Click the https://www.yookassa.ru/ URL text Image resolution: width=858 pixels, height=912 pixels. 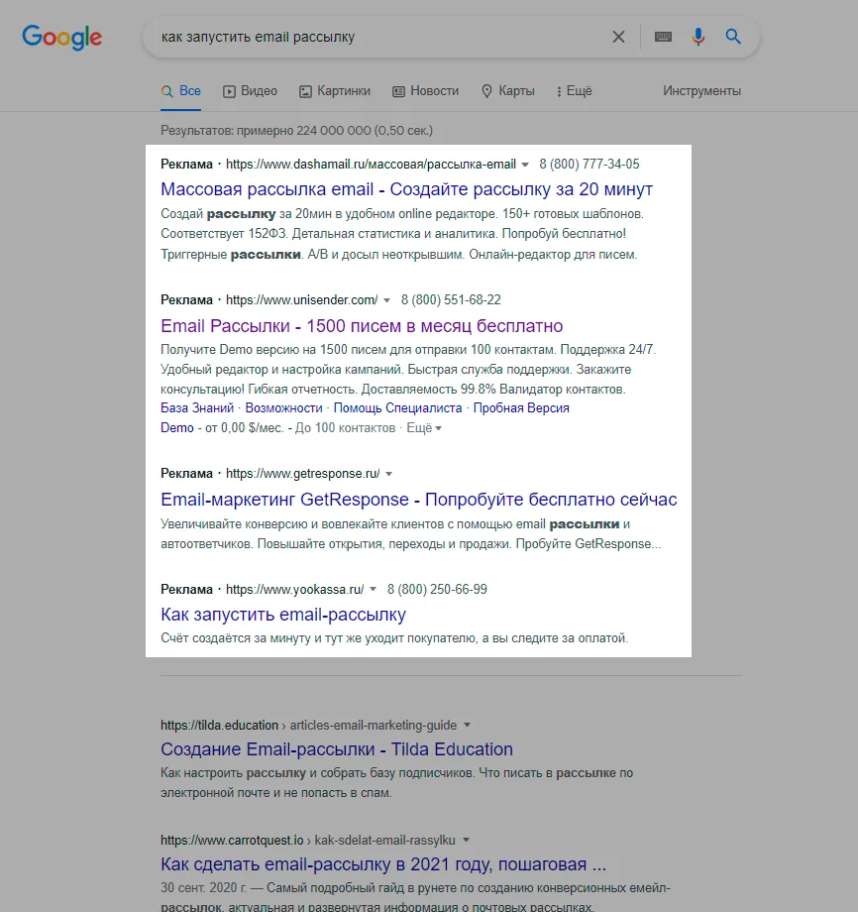[294, 589]
